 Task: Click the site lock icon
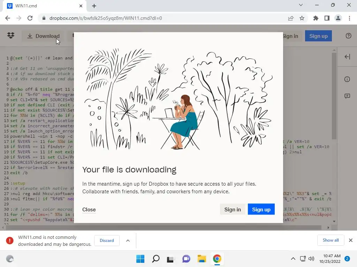coord(44,18)
